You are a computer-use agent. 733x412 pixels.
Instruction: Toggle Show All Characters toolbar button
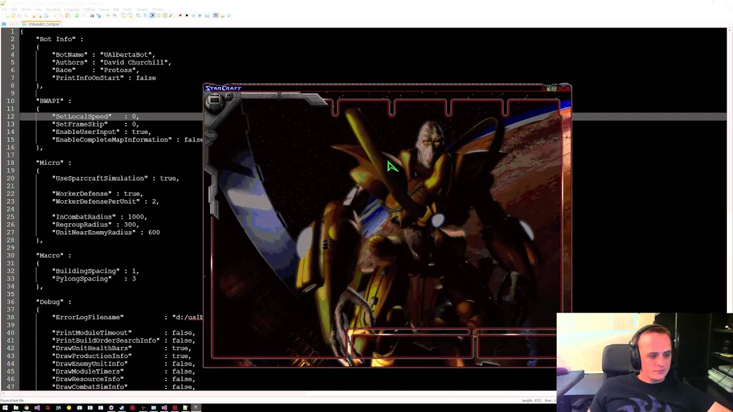[145, 15]
